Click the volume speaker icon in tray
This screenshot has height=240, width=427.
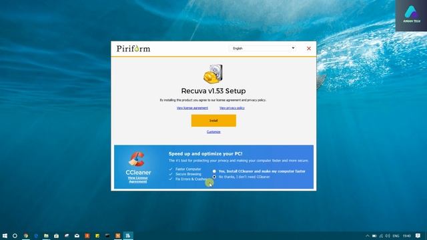(388, 236)
